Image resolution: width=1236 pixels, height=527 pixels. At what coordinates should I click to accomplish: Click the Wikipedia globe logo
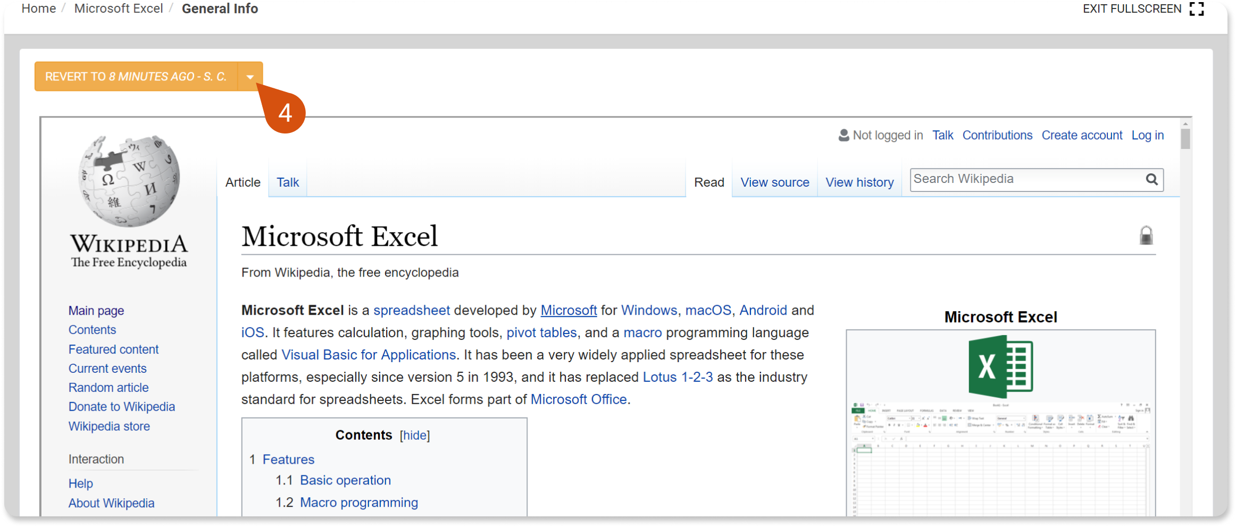(x=129, y=181)
